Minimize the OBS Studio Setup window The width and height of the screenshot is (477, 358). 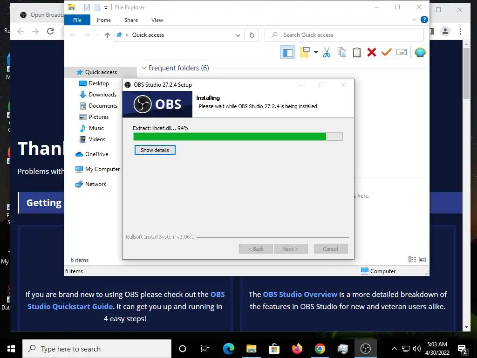(x=301, y=85)
